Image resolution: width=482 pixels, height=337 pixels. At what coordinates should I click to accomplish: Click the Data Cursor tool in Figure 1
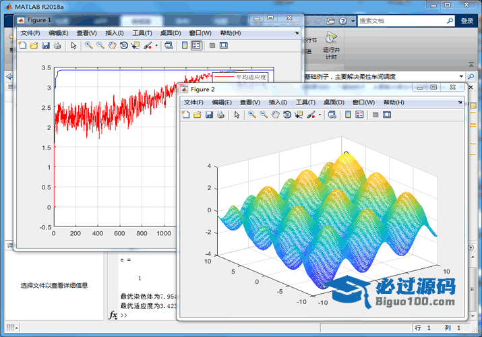(x=135, y=46)
